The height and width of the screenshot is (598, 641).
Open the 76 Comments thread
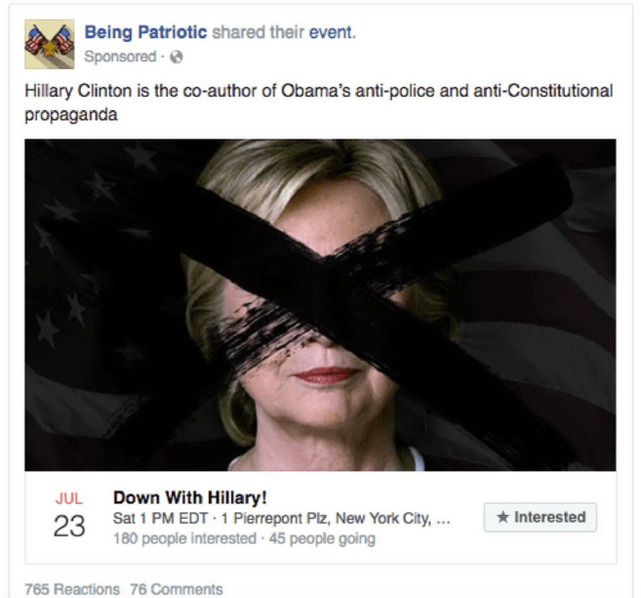[177, 589]
